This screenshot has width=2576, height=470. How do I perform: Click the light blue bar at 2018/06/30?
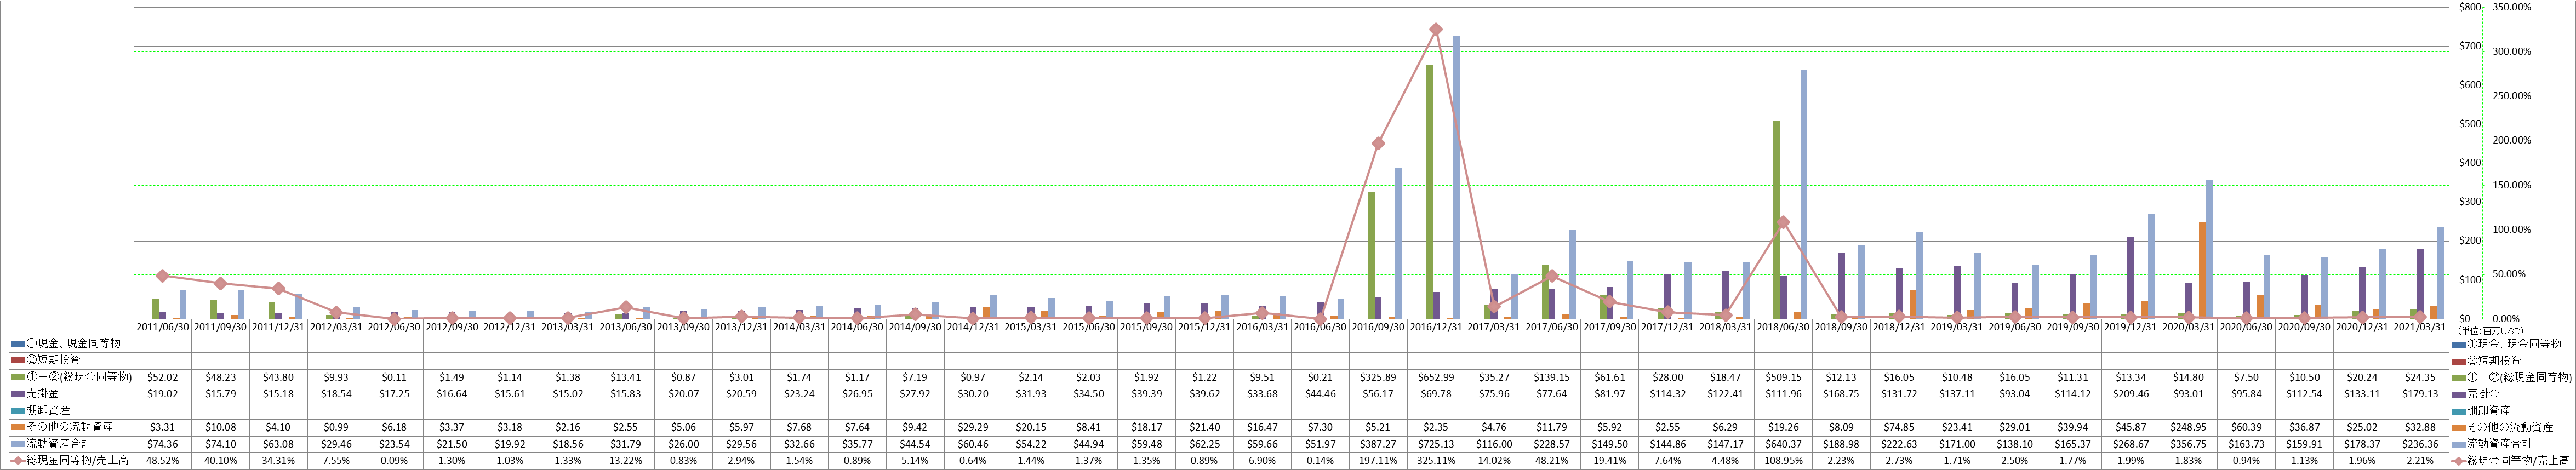click(x=1804, y=194)
